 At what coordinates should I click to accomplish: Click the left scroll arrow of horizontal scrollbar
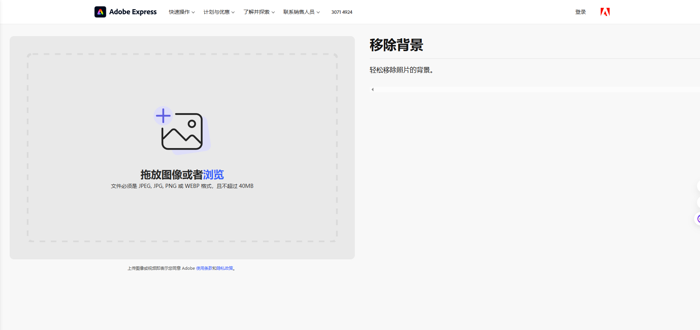pyautogui.click(x=372, y=89)
